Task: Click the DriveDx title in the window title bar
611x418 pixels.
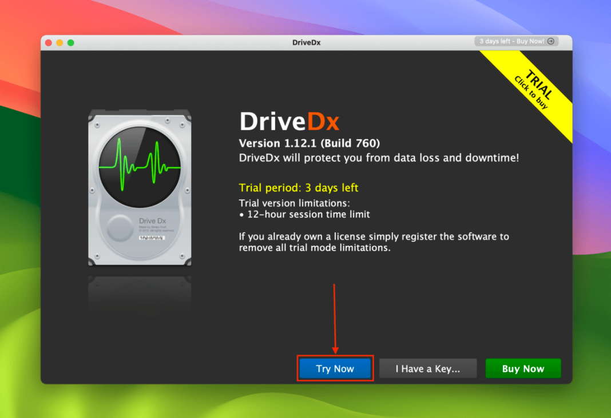Action: pos(305,42)
